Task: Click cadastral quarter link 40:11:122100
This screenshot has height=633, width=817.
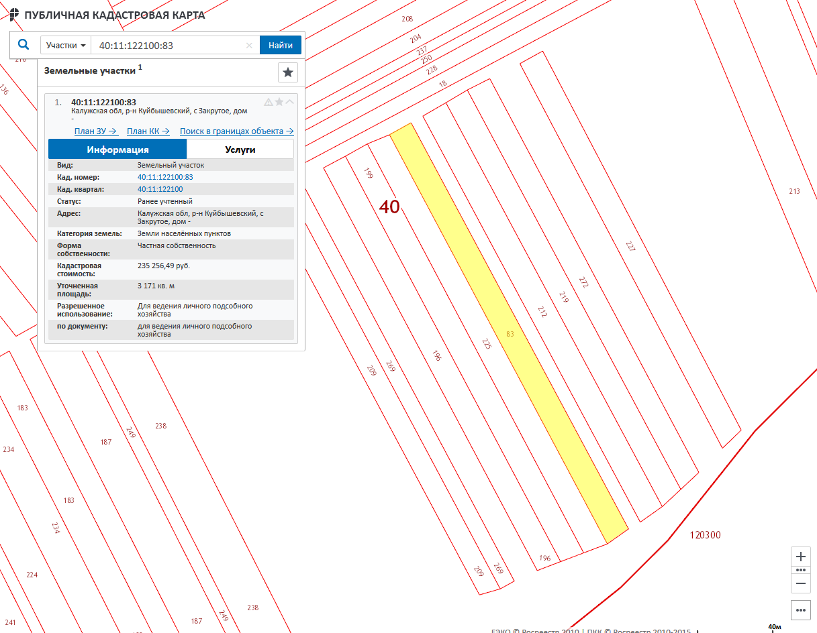Action: coord(160,189)
